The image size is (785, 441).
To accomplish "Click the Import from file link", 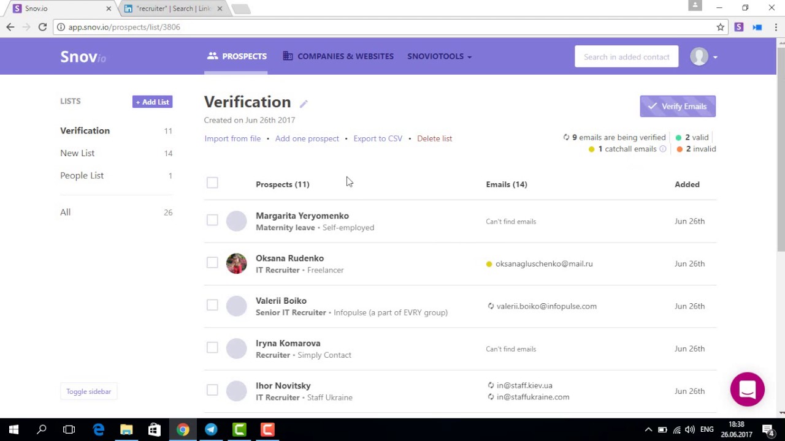I will (x=232, y=138).
